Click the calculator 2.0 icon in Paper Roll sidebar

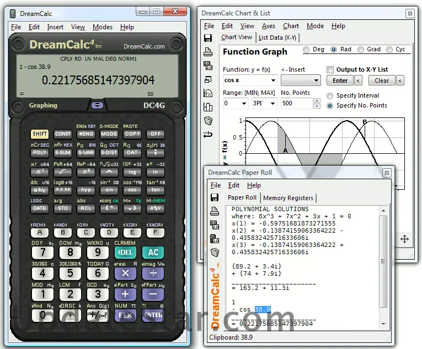[x=215, y=239]
